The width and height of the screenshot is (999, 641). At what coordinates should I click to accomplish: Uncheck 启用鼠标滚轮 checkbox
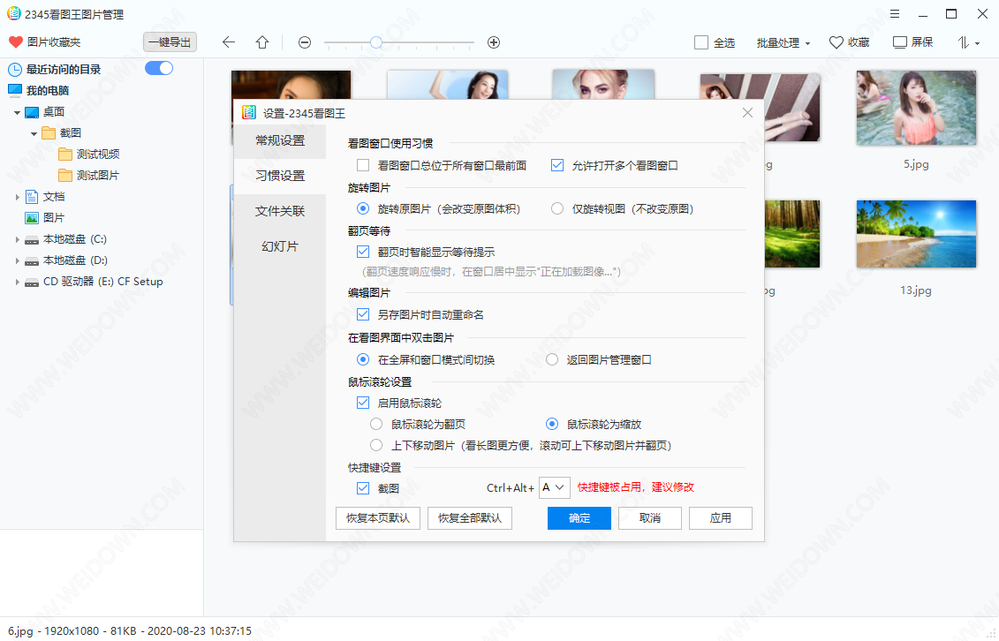tap(363, 403)
